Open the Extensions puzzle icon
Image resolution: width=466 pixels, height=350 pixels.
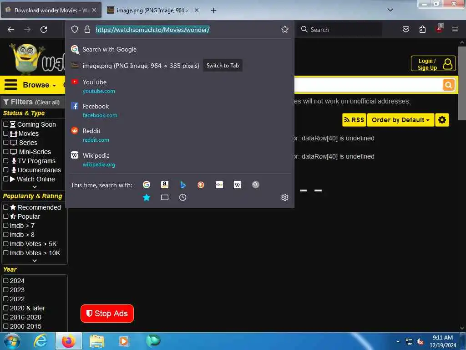[422, 29]
